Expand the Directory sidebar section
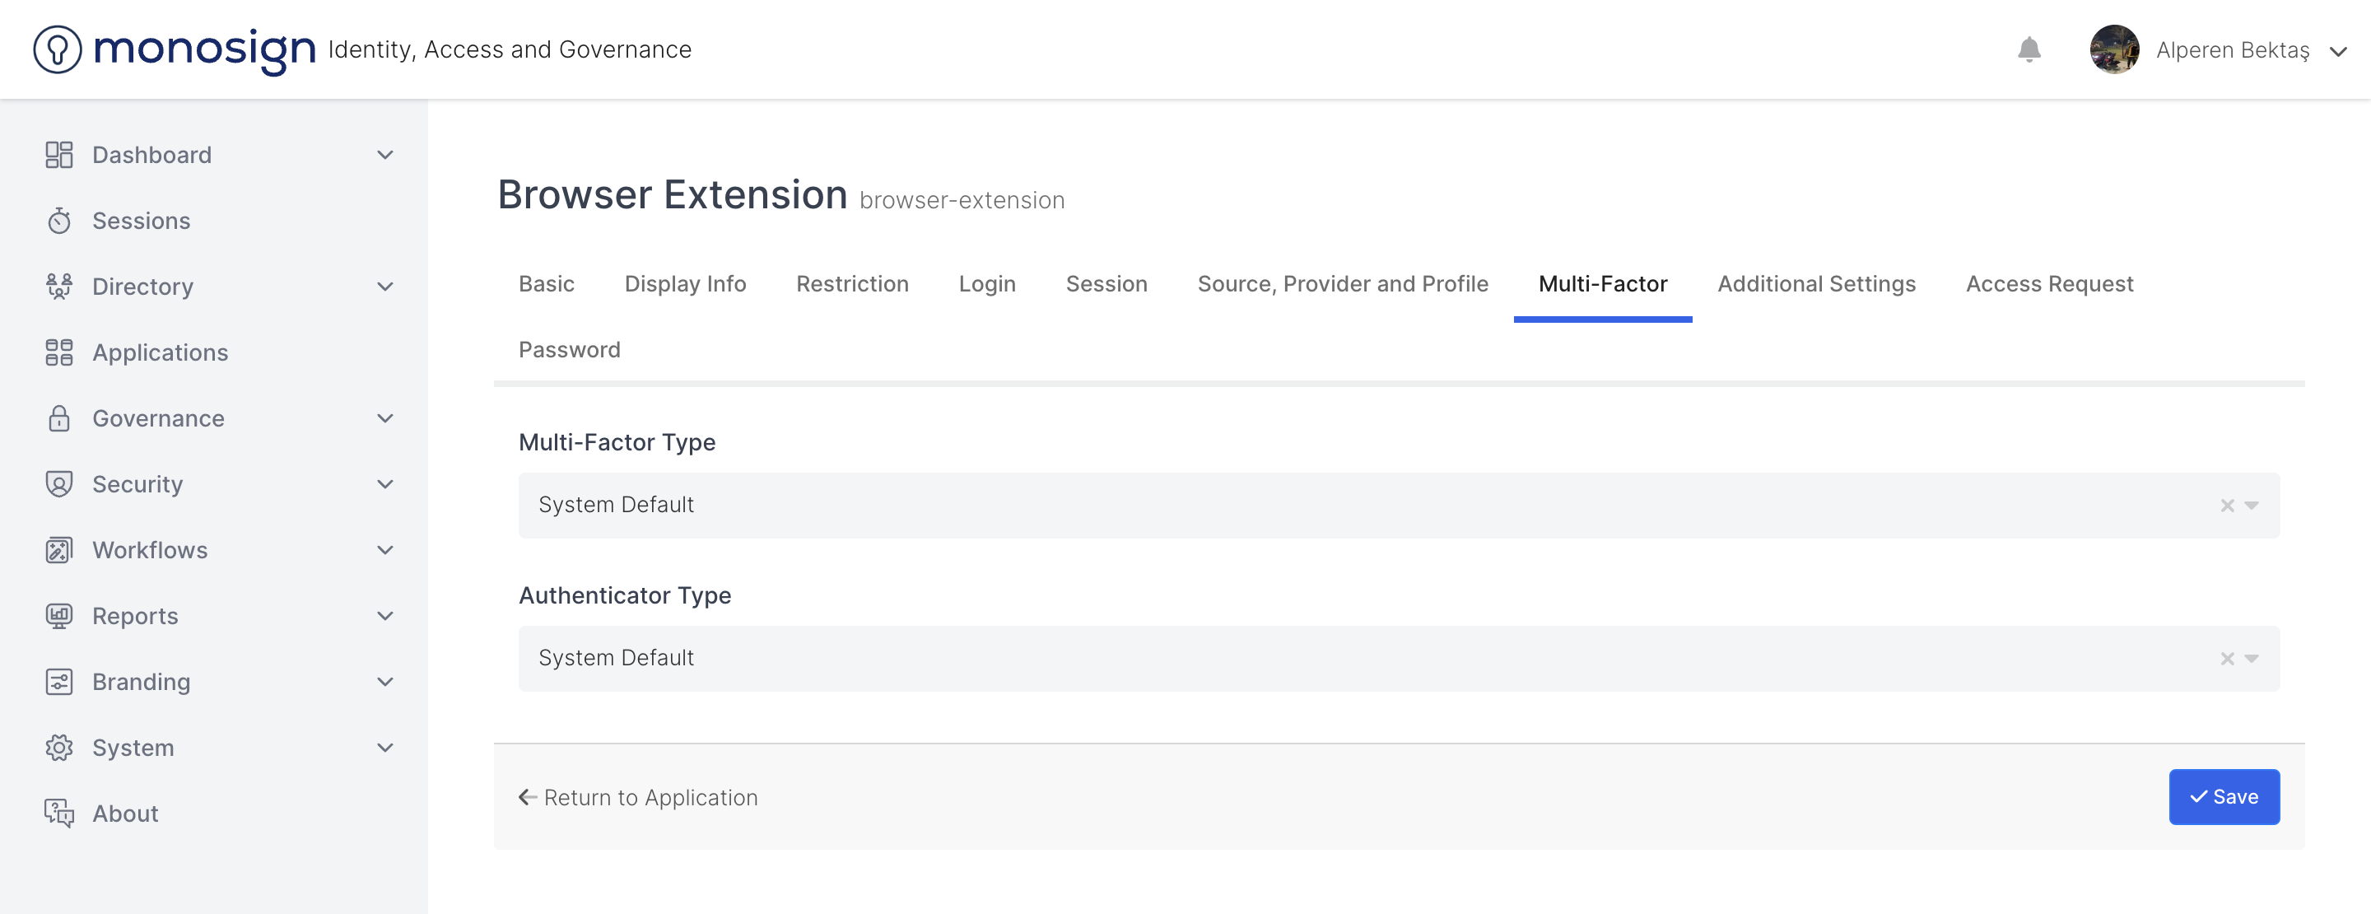The height and width of the screenshot is (914, 2371). pos(384,287)
